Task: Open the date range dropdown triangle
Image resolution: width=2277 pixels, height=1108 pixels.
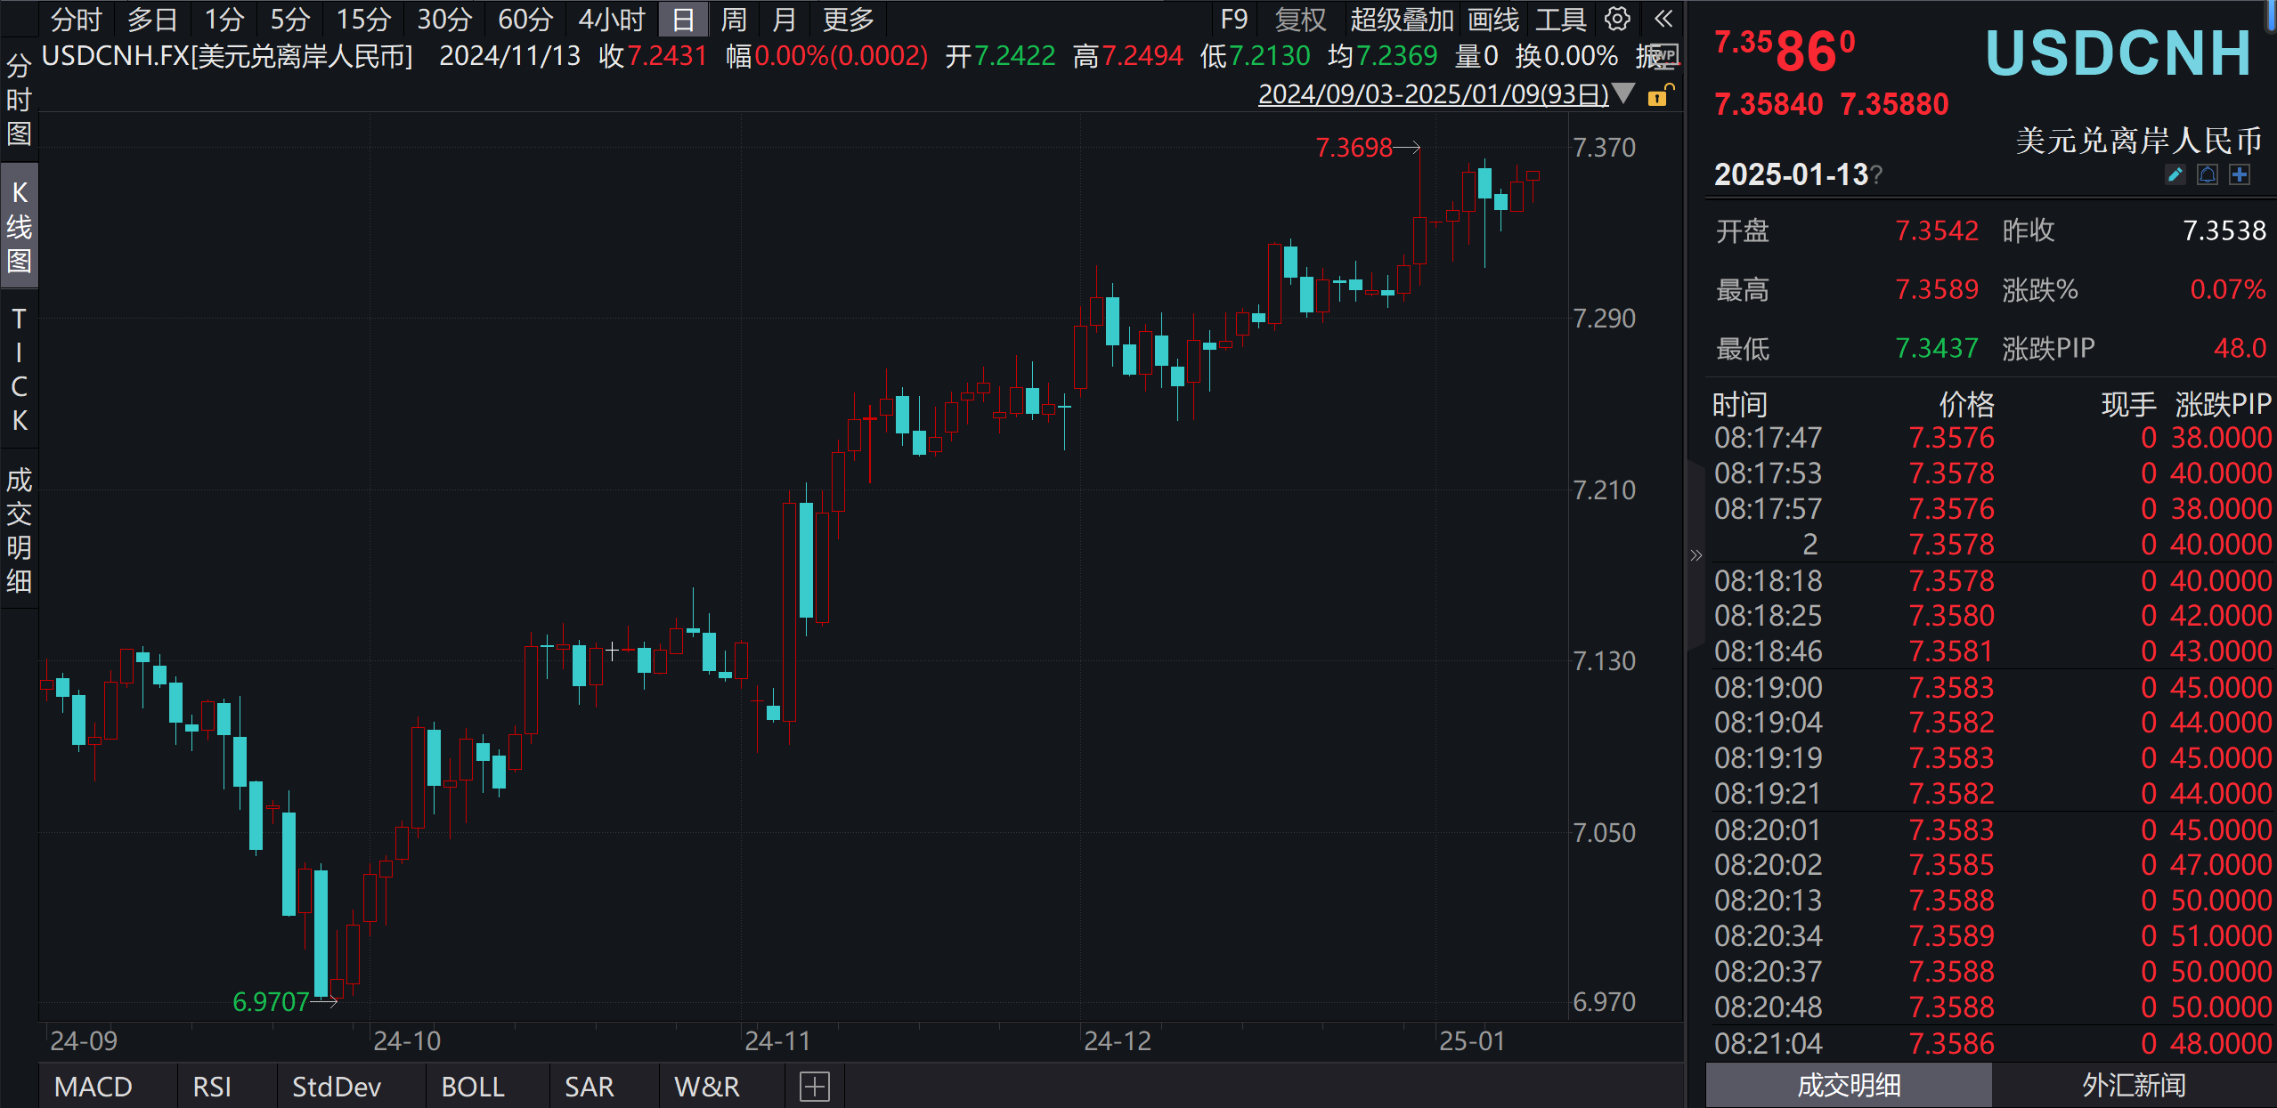Action: 1625,93
